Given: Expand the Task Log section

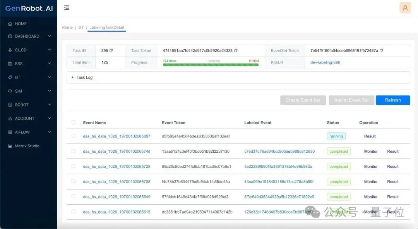Looking at the screenshot, I should 72,77.
